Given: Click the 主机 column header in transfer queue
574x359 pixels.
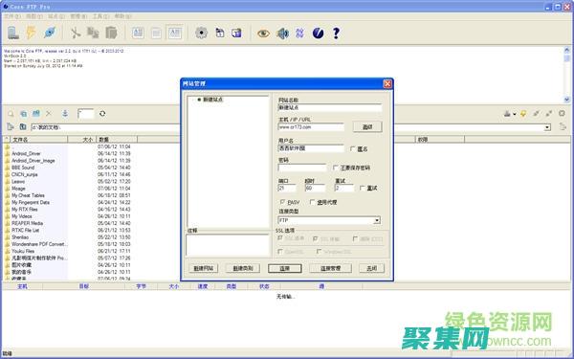Looking at the screenshot, I should click(22, 286).
